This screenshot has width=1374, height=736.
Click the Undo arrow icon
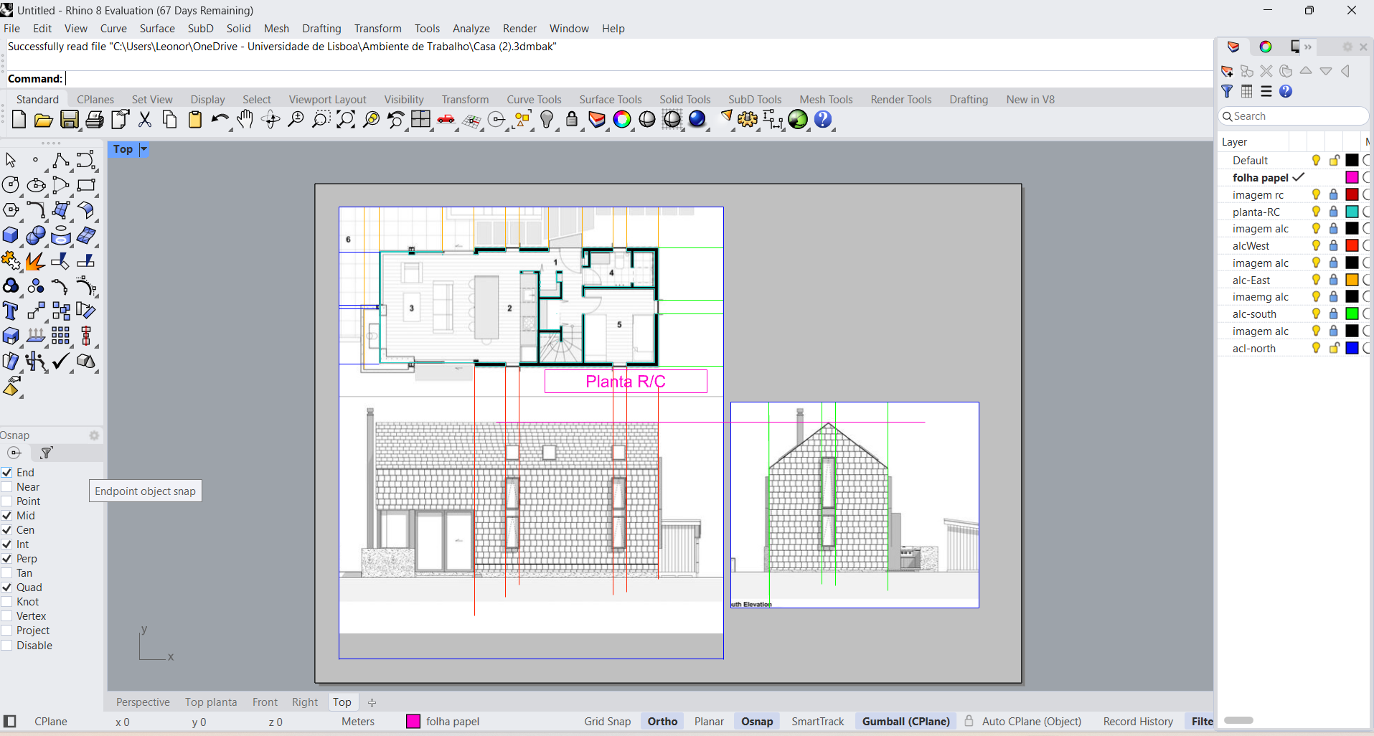(220, 120)
